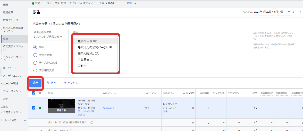Click green status dot in the ad row

tap(40, 108)
